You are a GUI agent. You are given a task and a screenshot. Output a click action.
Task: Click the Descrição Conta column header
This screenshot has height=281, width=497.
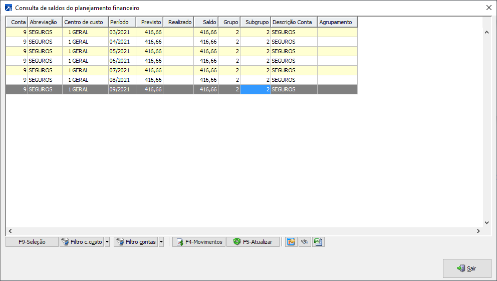tap(294, 22)
